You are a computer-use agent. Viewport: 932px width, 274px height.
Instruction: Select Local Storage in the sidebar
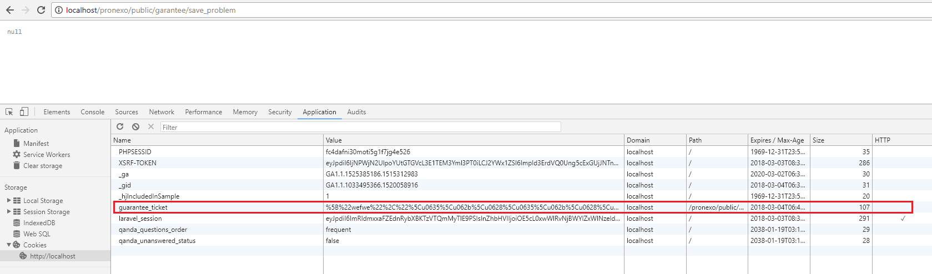(43, 201)
